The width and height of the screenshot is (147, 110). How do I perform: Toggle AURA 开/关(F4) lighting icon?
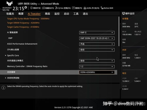(x=85, y=8)
